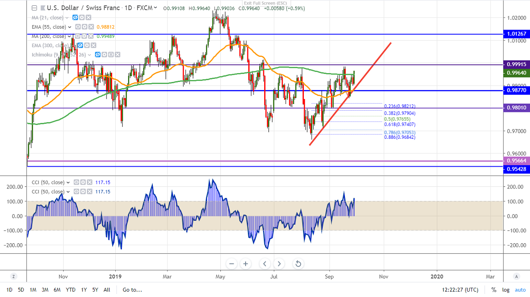Select the 5Y date range
Viewport: 530px width, 297px height.
point(95,290)
